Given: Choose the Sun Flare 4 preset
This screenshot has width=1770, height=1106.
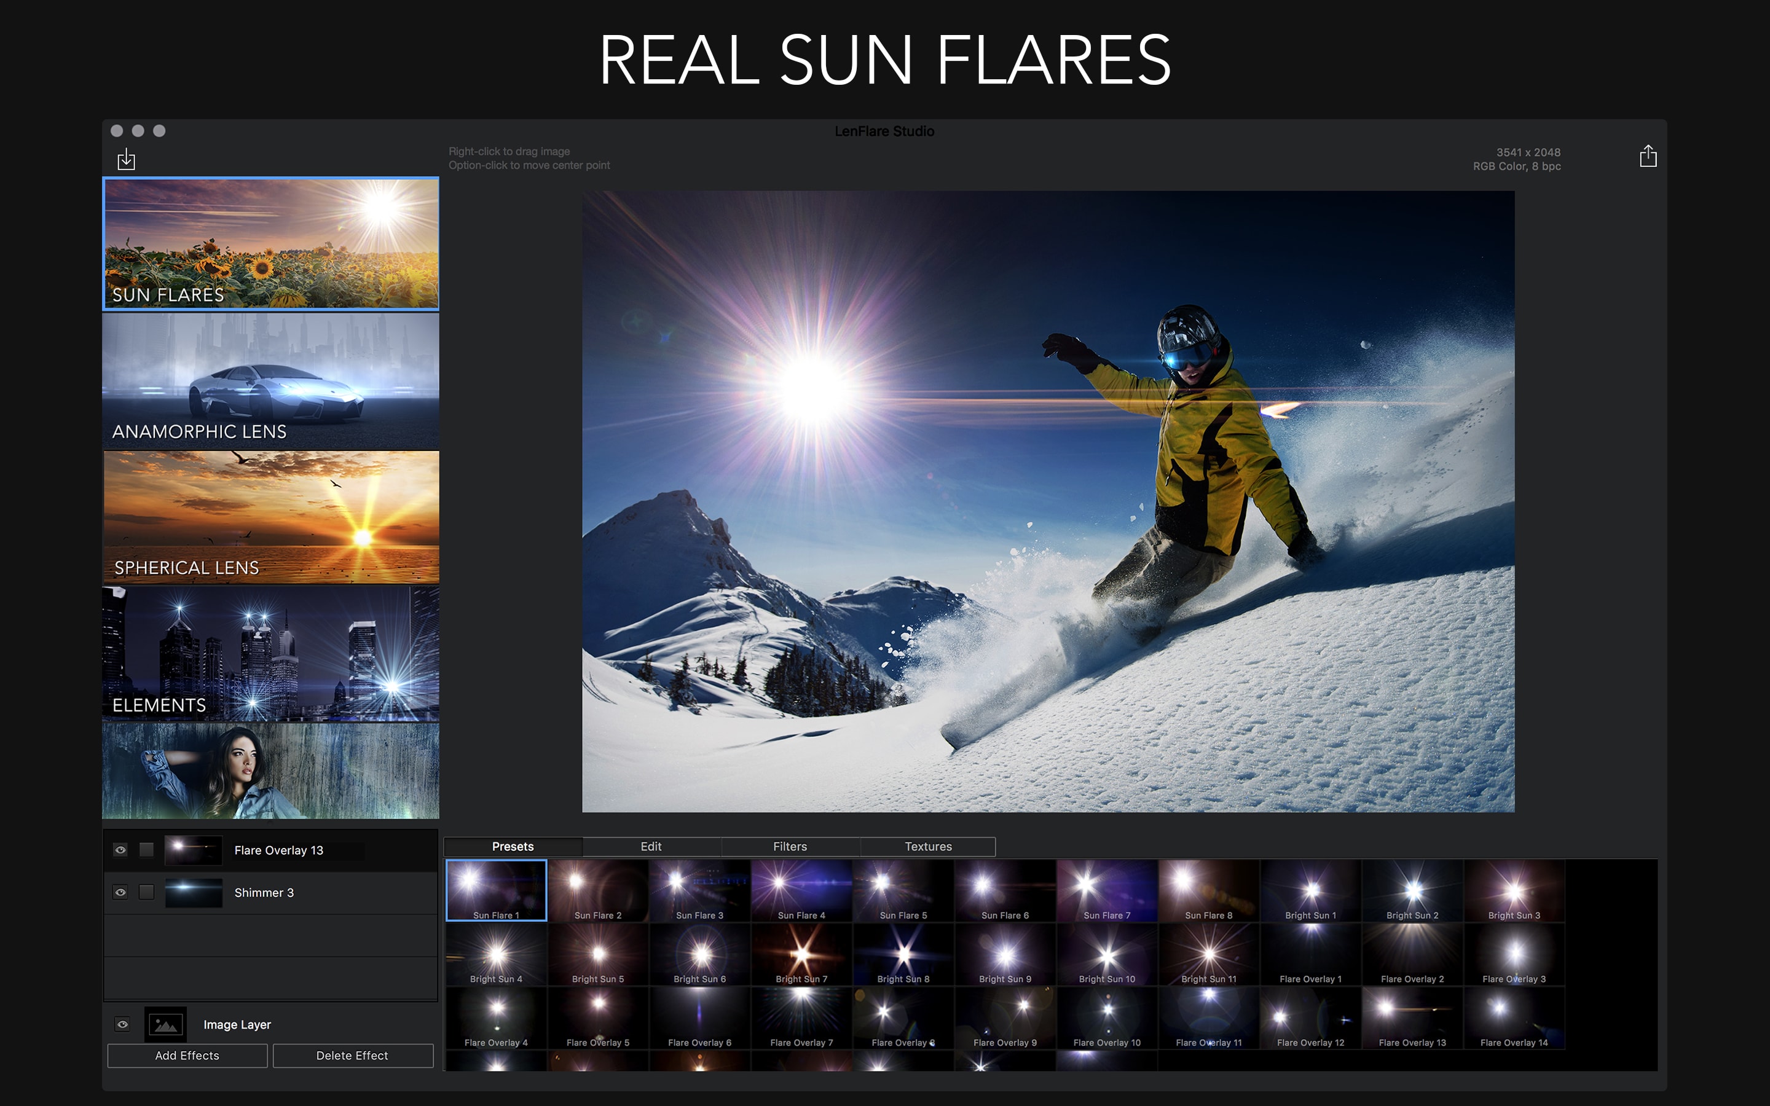Looking at the screenshot, I should pyautogui.click(x=801, y=890).
